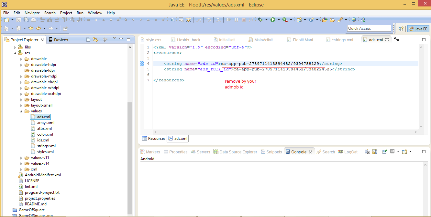Open the Window menu

[95, 13]
